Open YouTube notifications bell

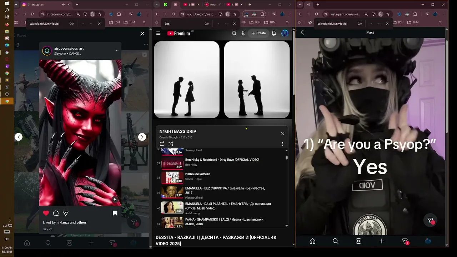pos(274,33)
